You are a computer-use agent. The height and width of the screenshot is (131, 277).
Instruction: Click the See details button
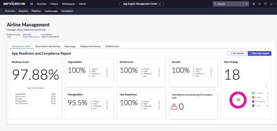(x=237, y=53)
